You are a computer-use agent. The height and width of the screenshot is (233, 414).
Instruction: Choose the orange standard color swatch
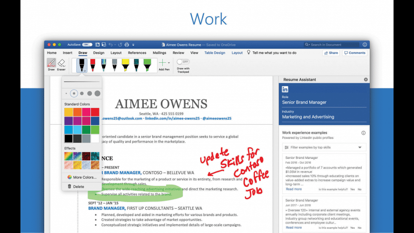[78, 112]
